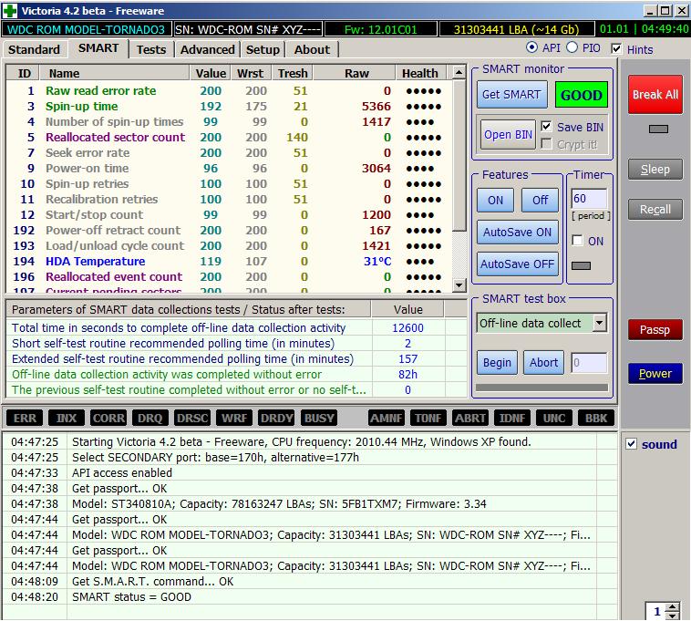This screenshot has height=621, width=691.
Task: Click the UNC error indicator
Action: [x=554, y=418]
